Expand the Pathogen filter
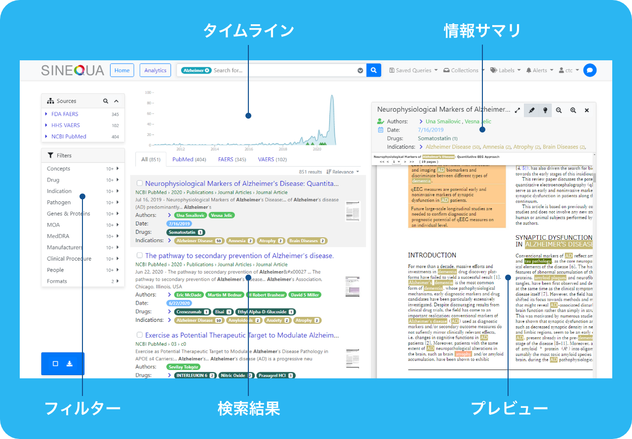Screen dimensions: 632x439 coord(118,203)
